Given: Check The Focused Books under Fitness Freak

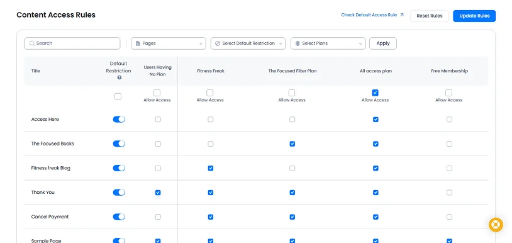Looking at the screenshot, I should point(211,144).
